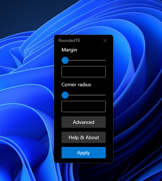Click the Corner radius slider thumb
The height and width of the screenshot is (181, 162).
tap(65, 95)
